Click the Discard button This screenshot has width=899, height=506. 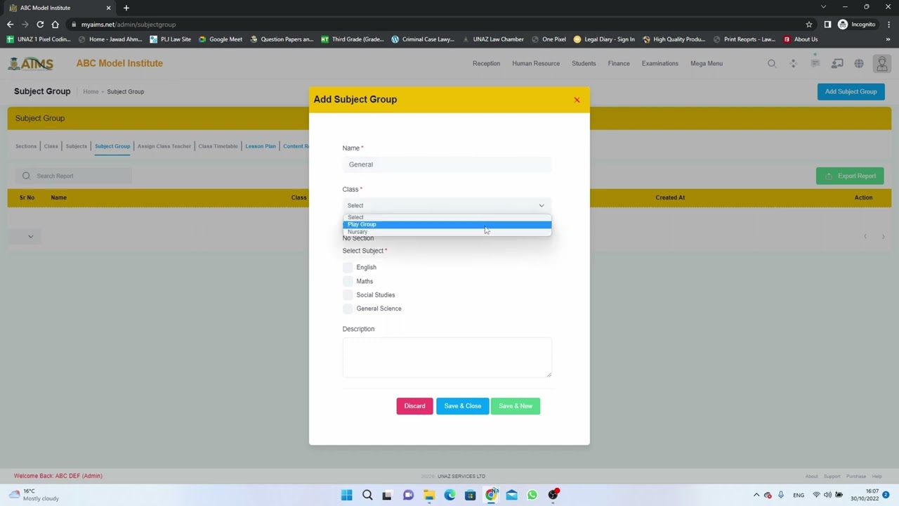click(414, 406)
